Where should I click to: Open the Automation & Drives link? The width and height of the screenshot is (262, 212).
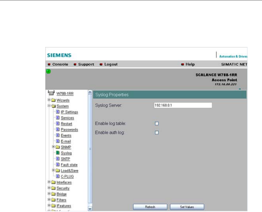(233, 56)
